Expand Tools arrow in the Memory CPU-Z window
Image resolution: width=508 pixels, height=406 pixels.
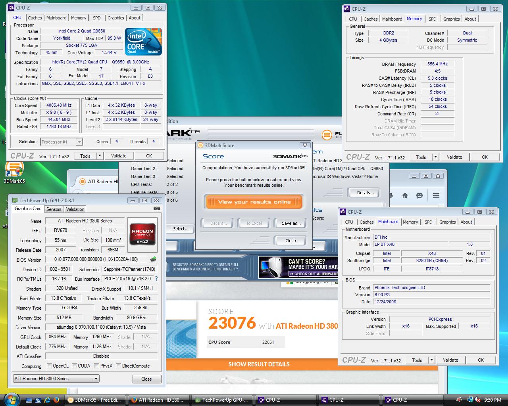tap(435, 157)
